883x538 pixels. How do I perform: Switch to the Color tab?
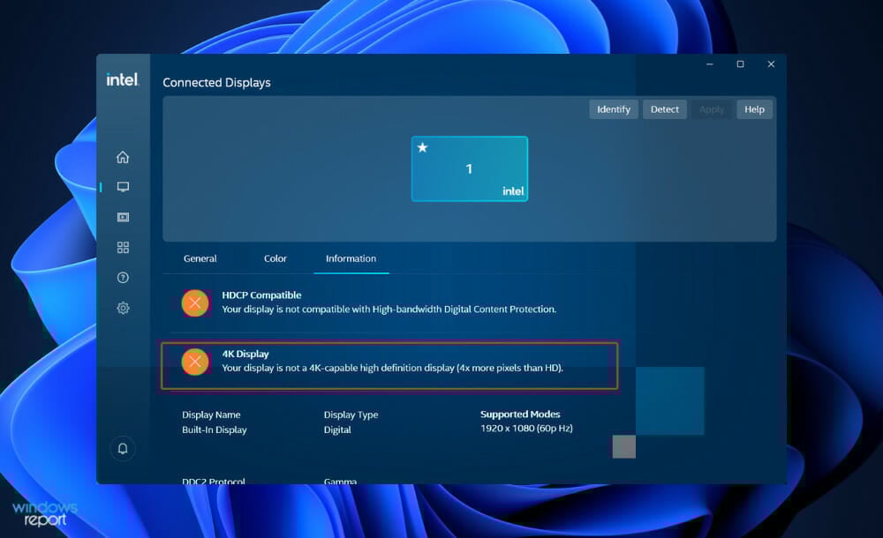[x=275, y=258]
